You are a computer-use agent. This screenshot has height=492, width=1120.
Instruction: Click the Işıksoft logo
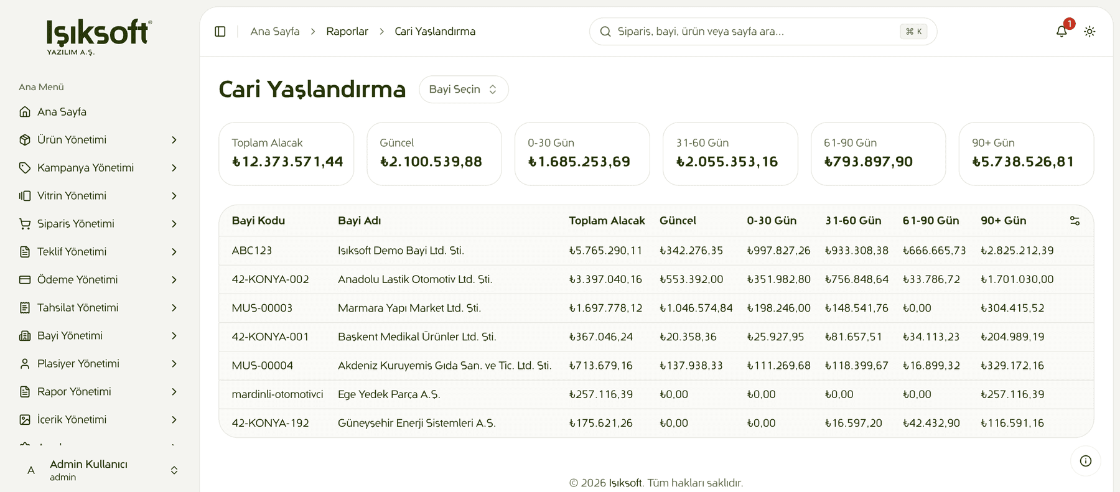[99, 37]
